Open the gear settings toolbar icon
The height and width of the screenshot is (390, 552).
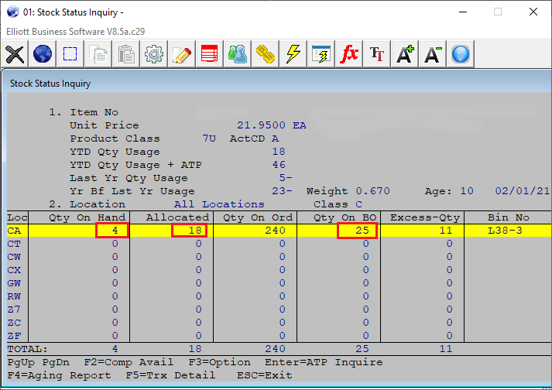(154, 54)
